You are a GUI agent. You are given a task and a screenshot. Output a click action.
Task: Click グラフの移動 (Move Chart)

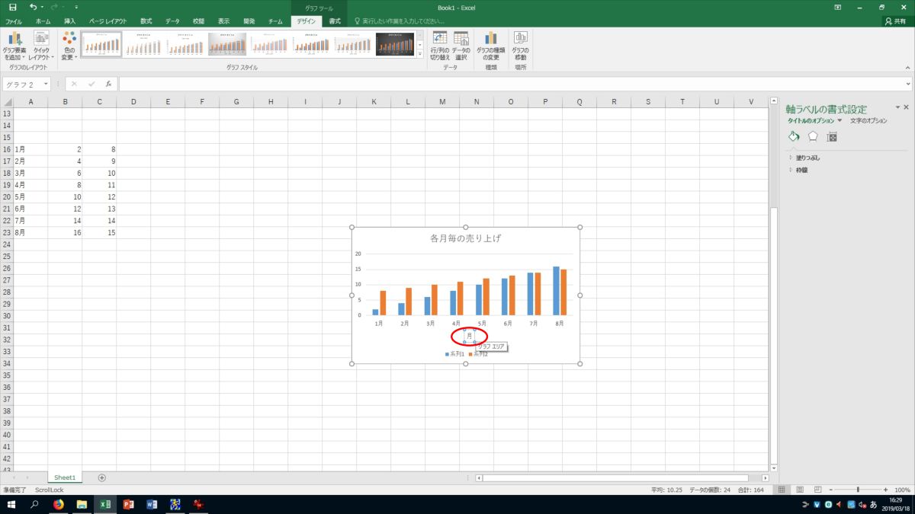(x=520, y=46)
